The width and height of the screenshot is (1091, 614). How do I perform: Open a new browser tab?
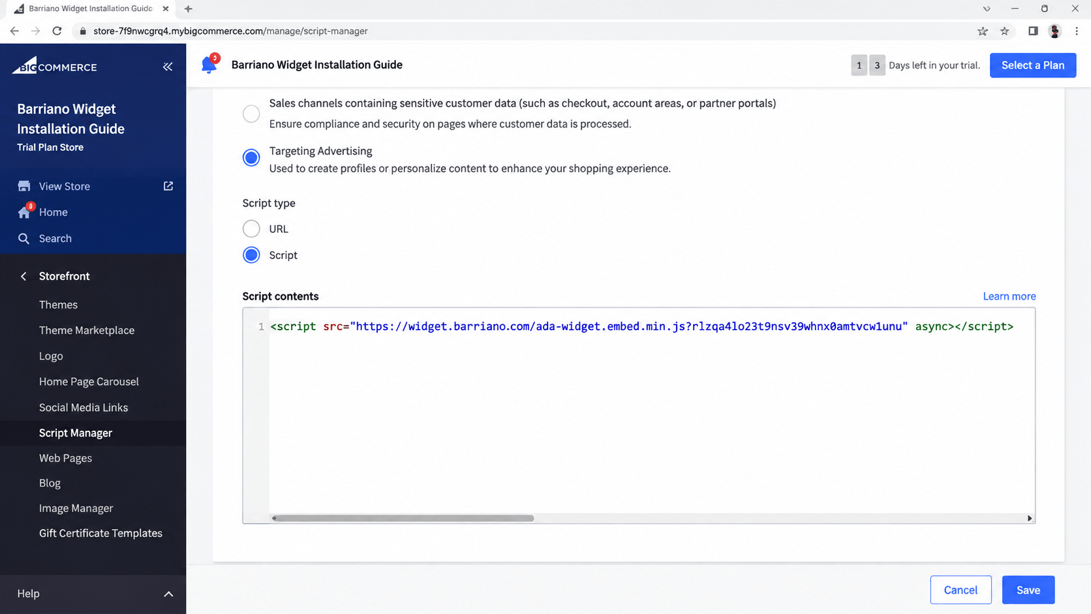click(x=189, y=8)
